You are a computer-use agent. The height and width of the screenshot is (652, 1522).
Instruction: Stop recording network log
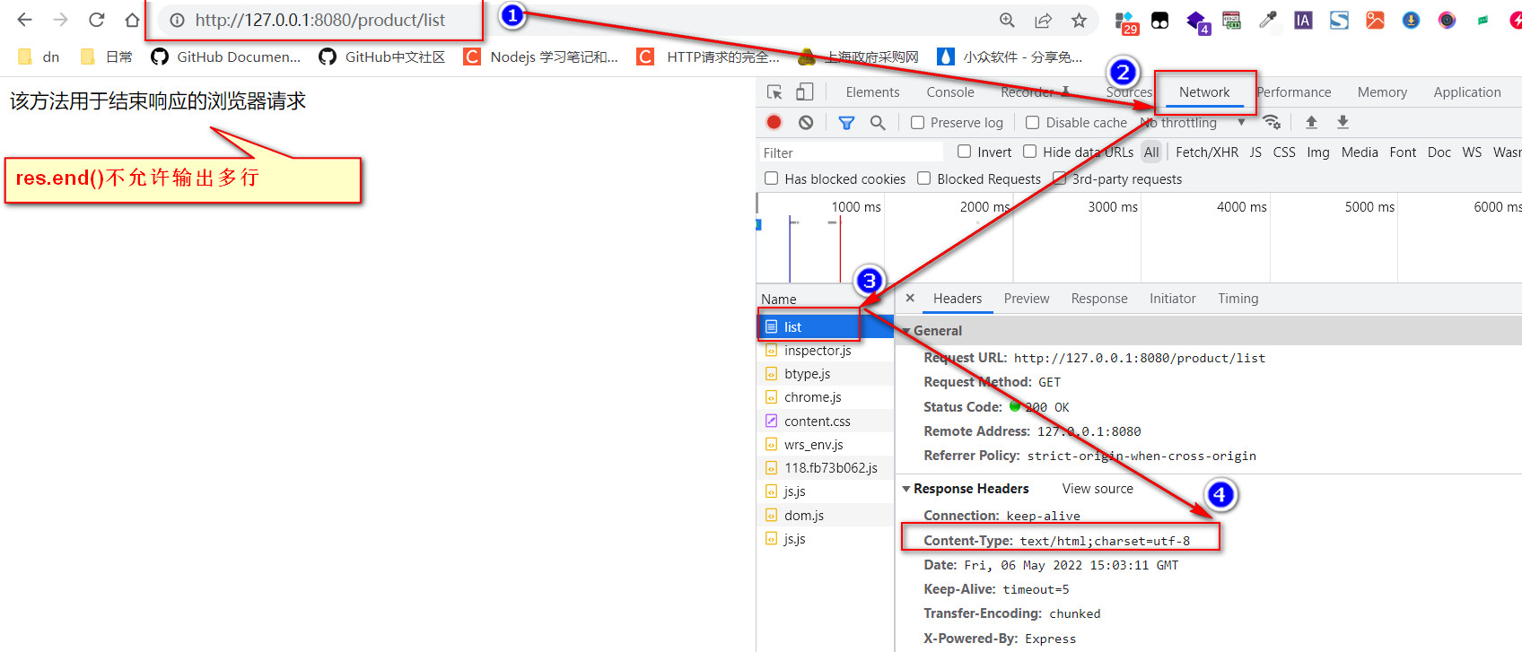(774, 122)
